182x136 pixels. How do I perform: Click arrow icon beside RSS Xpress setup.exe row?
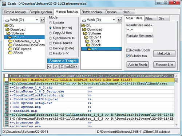(x=6, y=103)
